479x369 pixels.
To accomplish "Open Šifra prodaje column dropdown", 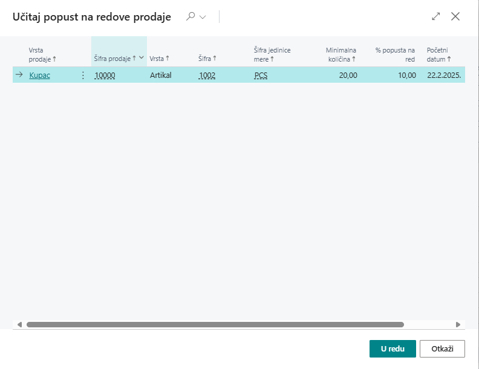I will click(142, 58).
